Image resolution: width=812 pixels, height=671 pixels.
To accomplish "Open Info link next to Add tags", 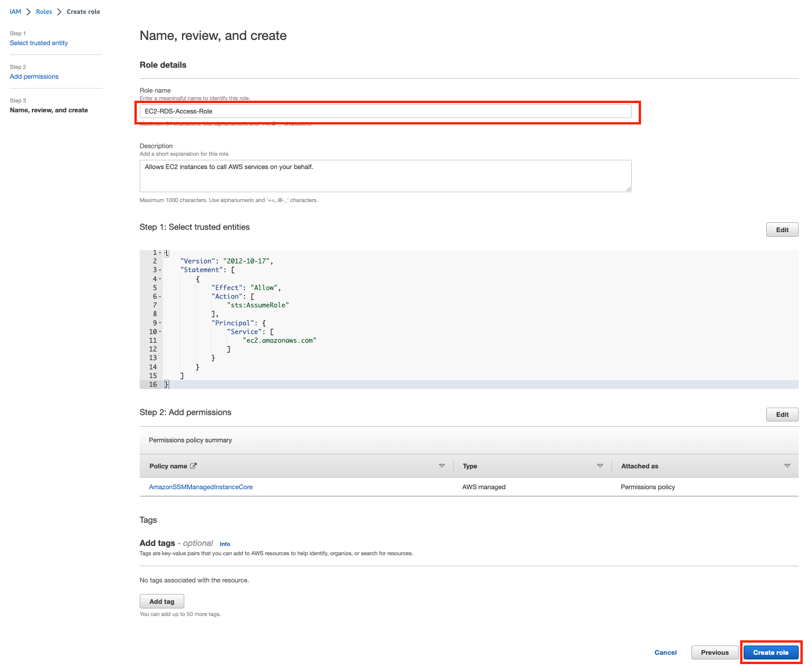I will click(x=225, y=544).
